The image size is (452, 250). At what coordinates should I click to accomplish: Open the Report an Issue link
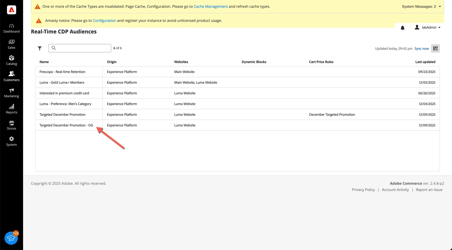(x=429, y=190)
